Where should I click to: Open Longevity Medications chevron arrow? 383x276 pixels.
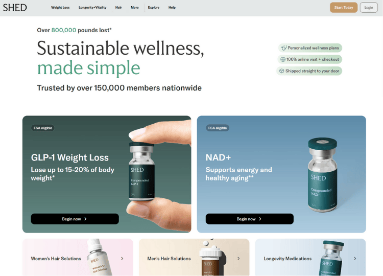point(355,259)
